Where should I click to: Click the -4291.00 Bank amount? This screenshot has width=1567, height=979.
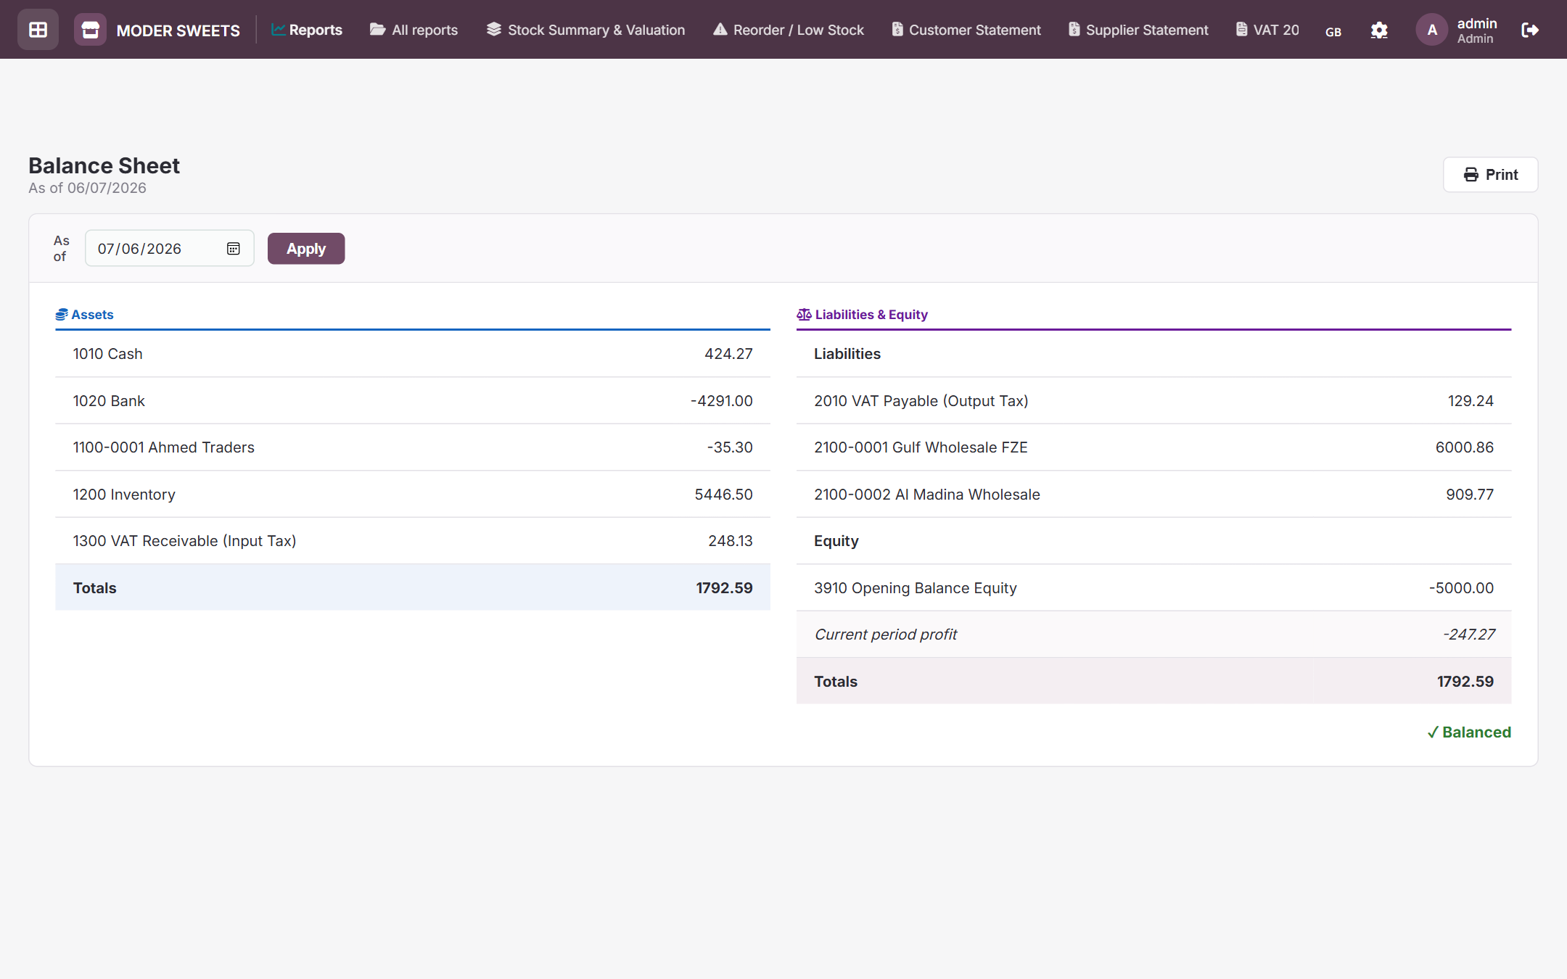click(722, 401)
